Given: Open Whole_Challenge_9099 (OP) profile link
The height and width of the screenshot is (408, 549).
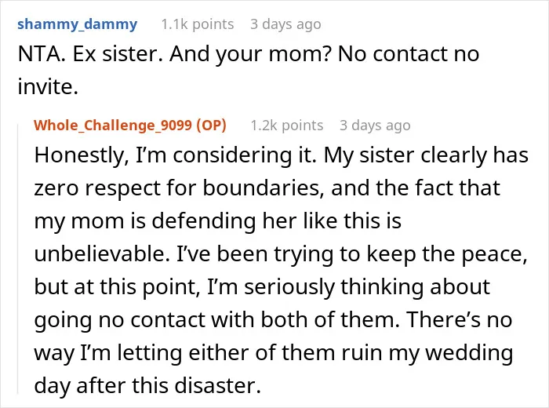Looking at the screenshot, I should 130,126.
